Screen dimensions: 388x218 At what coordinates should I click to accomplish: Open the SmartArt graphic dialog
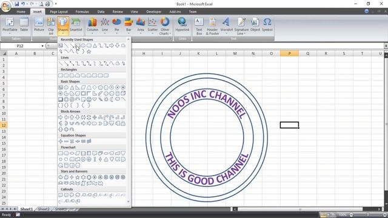76,25
